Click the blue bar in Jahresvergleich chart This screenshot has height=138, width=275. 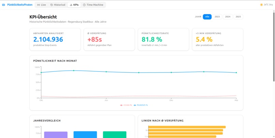click(x=85, y=135)
